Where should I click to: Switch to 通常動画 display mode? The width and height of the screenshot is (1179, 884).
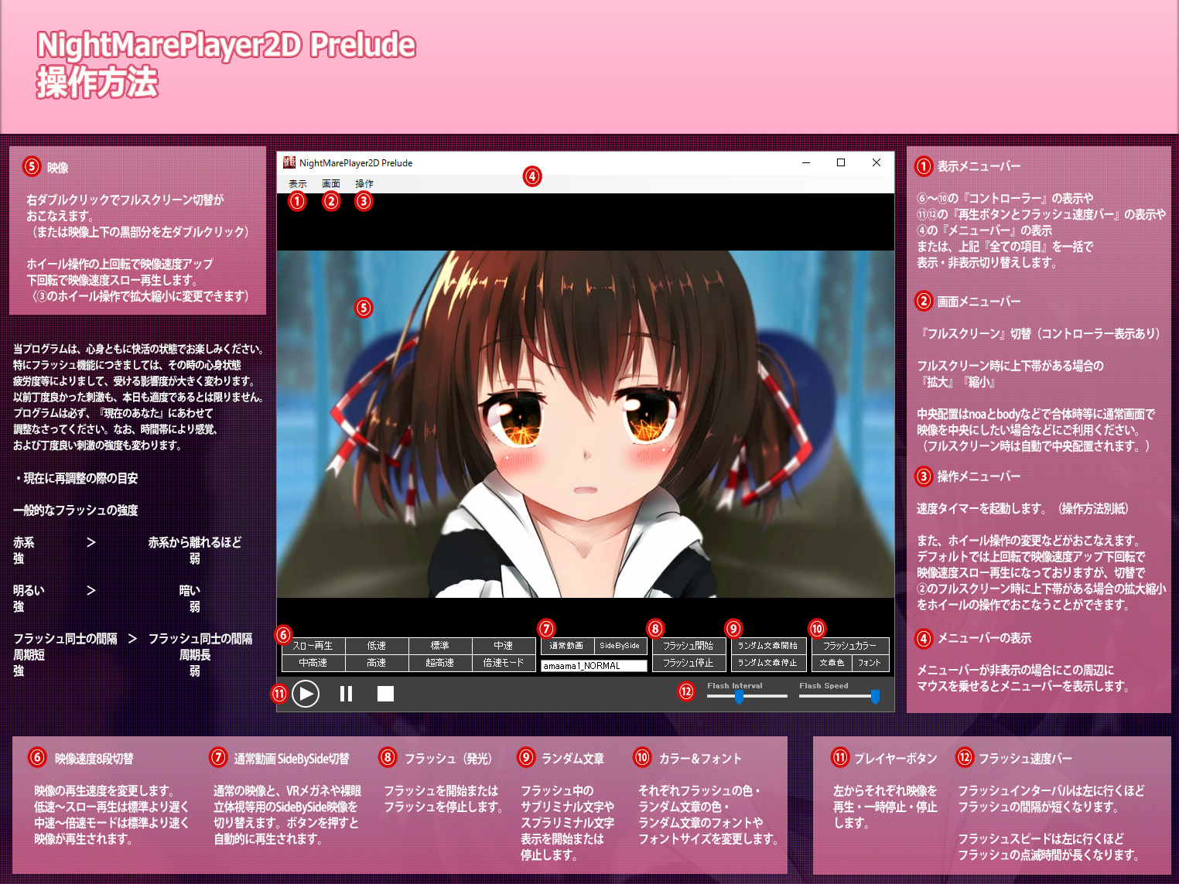[x=567, y=646]
